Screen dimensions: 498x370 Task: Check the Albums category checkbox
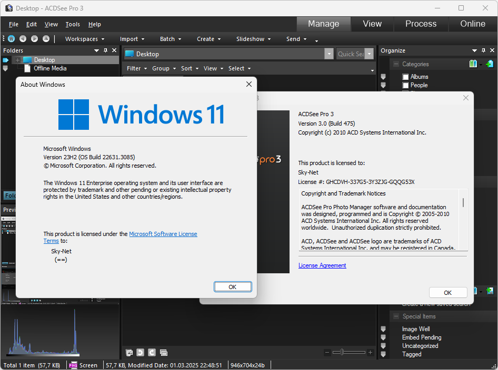(405, 77)
